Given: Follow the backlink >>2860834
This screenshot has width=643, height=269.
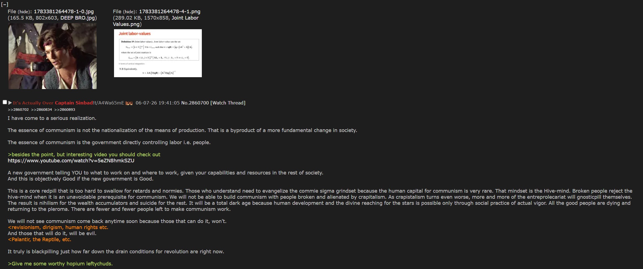Looking at the screenshot, I should click(41, 110).
